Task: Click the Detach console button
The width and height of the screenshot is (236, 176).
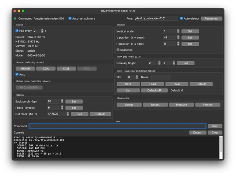Action: [198, 132]
